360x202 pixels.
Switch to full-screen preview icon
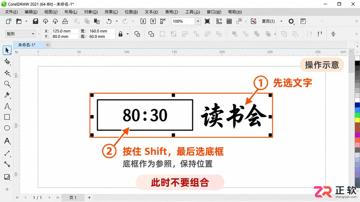[x=207, y=21]
